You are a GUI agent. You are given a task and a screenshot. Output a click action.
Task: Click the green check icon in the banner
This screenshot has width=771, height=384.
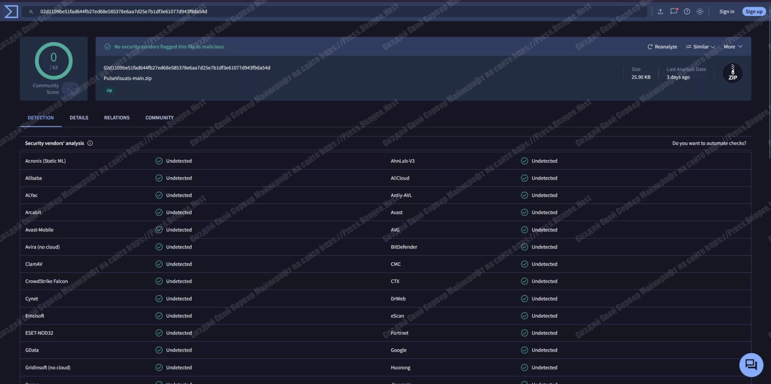tap(108, 47)
